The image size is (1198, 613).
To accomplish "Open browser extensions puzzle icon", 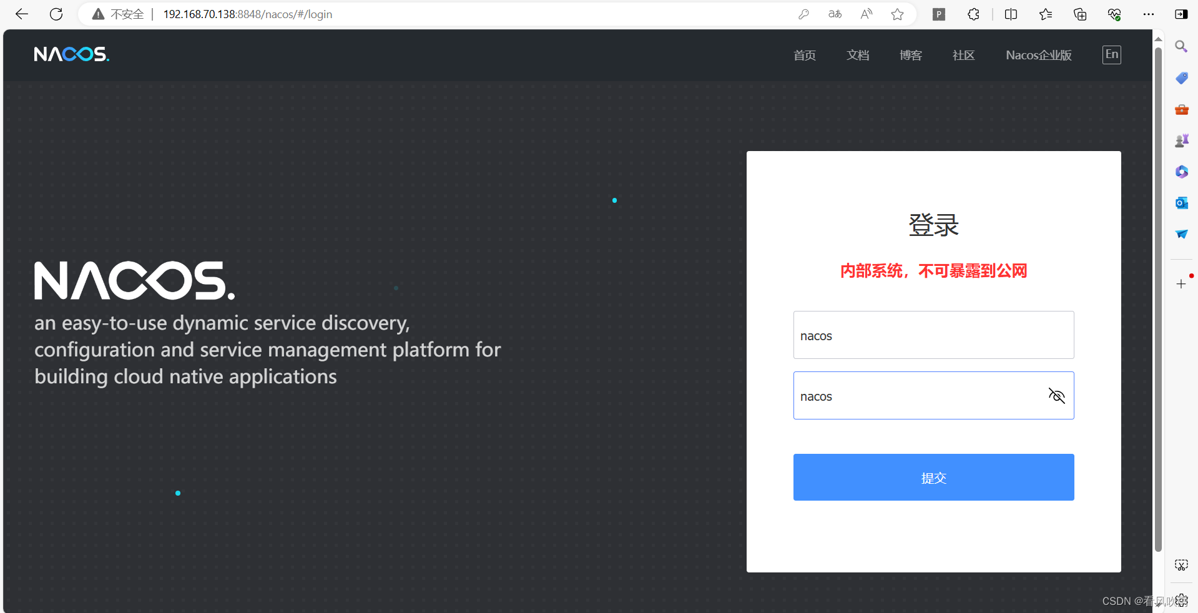I will 973,14.
